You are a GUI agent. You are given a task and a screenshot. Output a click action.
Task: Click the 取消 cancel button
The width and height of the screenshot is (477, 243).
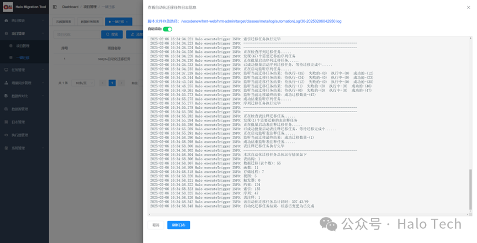[x=156, y=225]
